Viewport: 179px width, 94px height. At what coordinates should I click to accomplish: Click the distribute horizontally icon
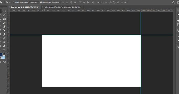[75, 2]
